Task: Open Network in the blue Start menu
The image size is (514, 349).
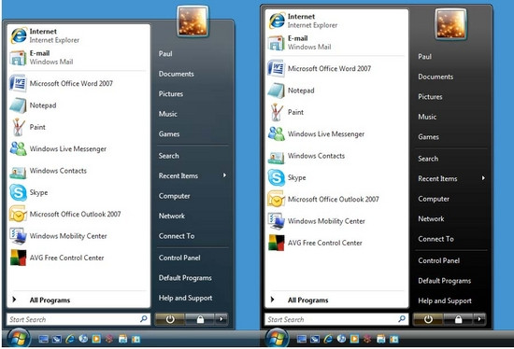Action: (x=193, y=216)
